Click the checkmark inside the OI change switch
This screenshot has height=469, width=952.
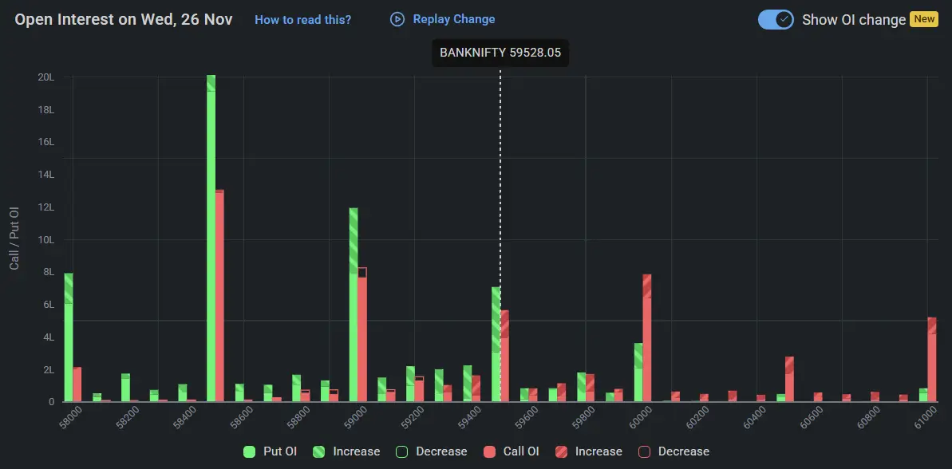click(783, 19)
